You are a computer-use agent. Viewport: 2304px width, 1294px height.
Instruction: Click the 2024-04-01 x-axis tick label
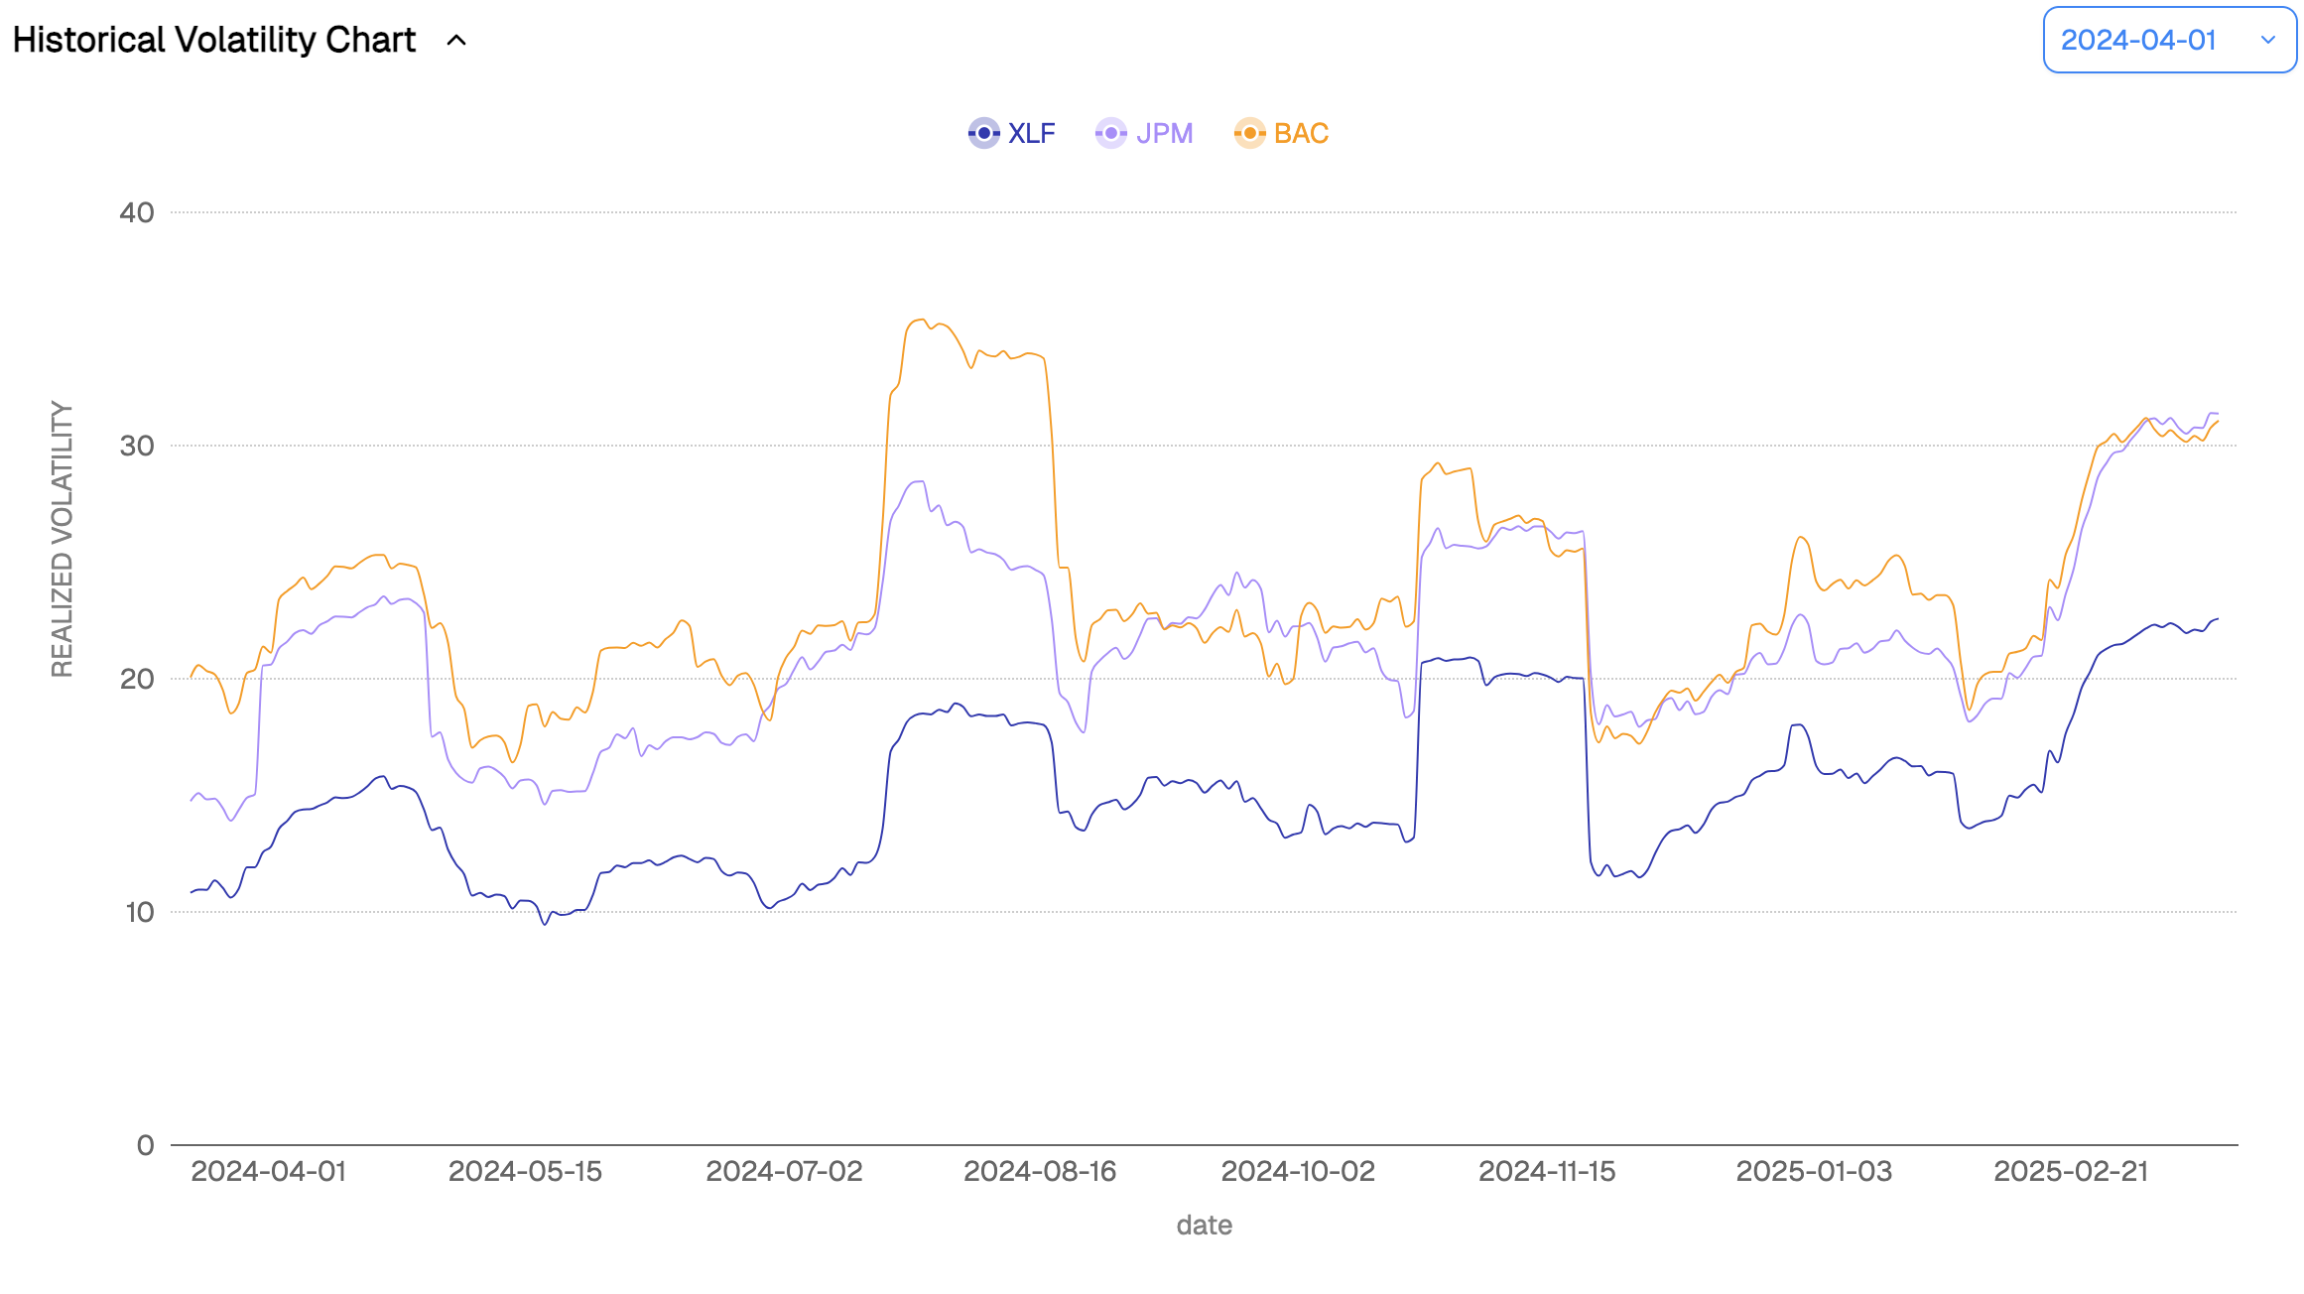268,1172
